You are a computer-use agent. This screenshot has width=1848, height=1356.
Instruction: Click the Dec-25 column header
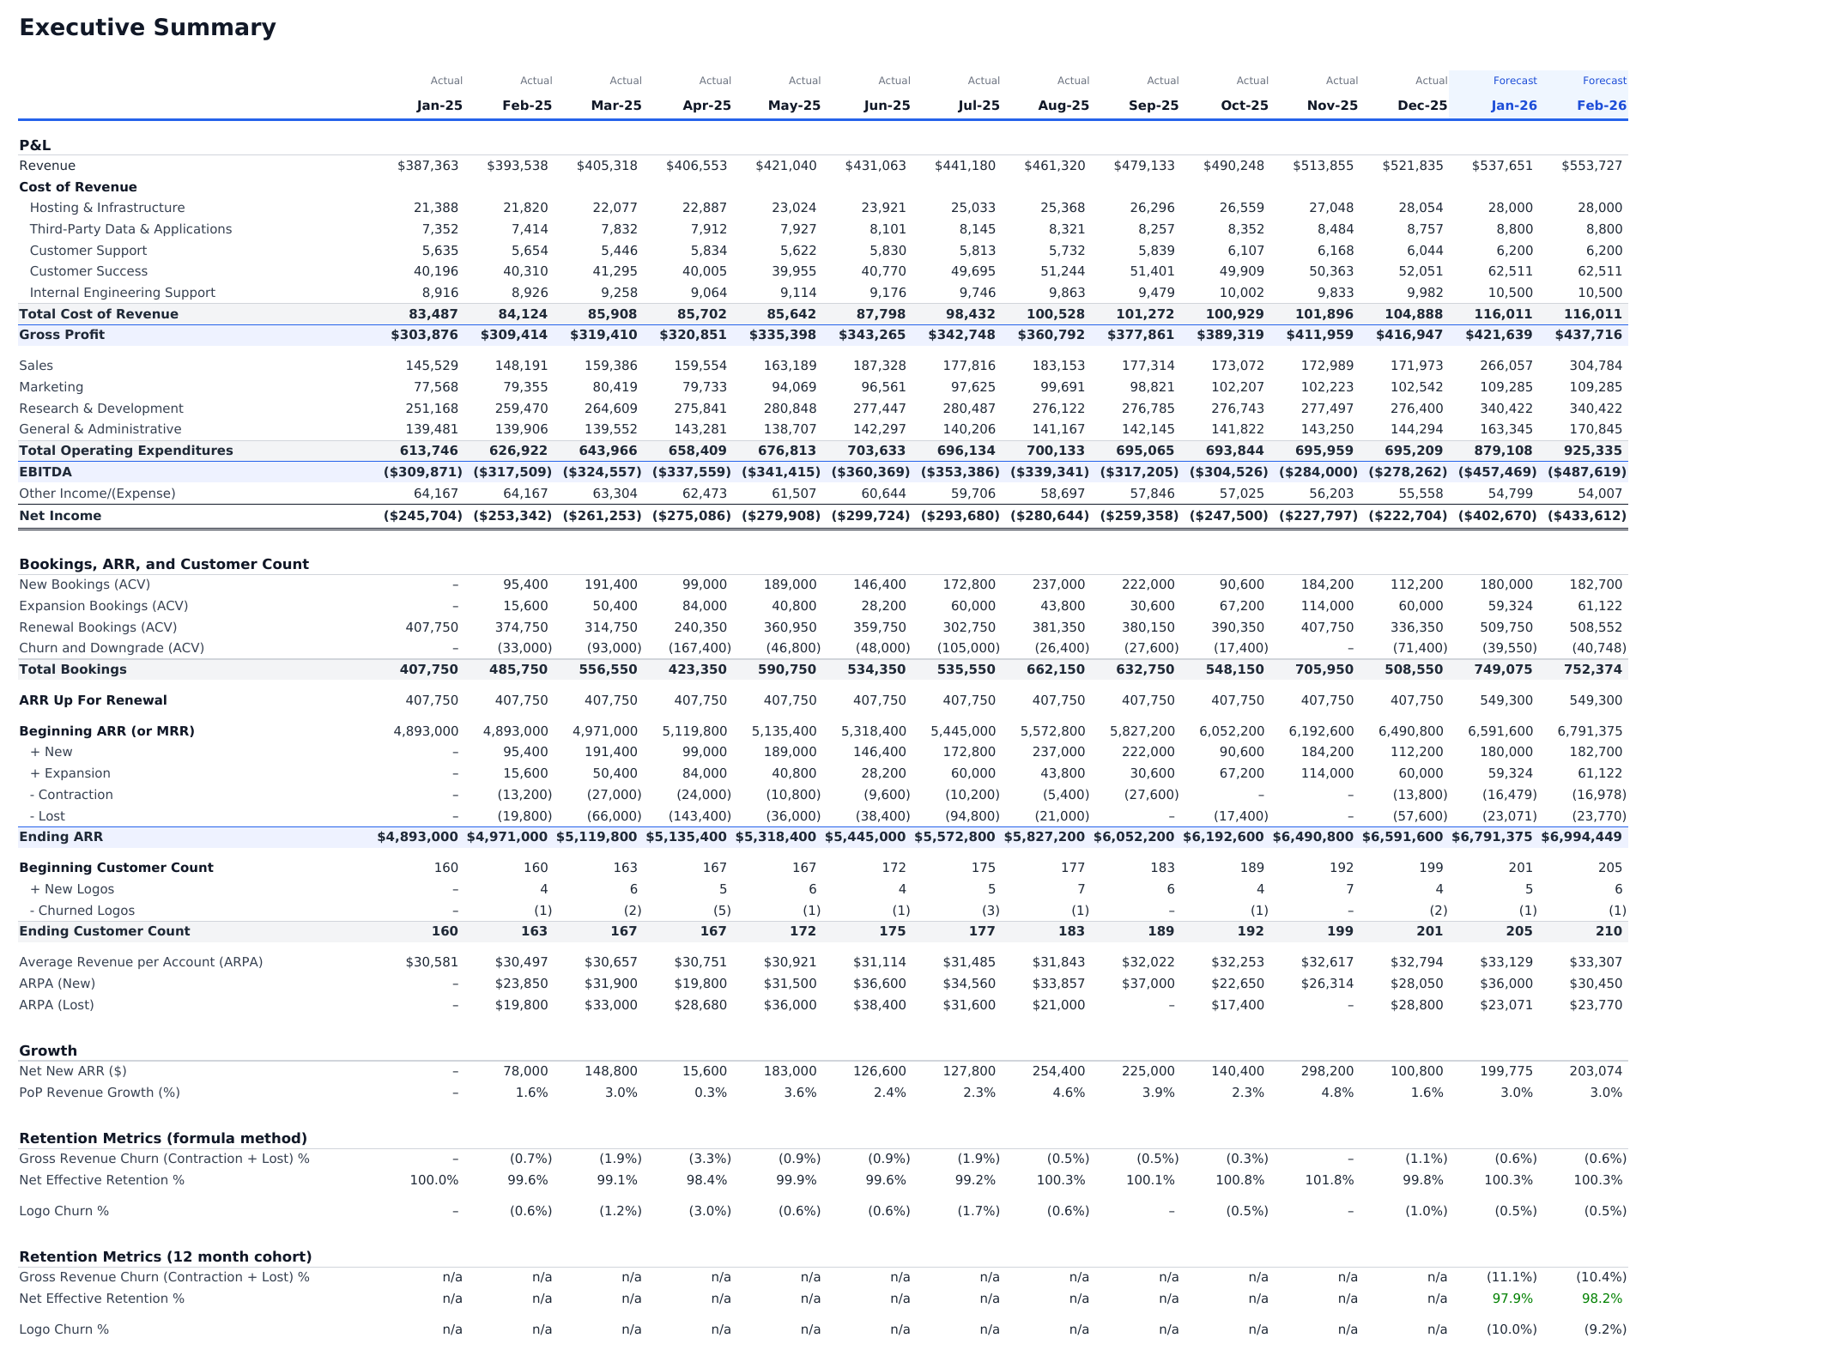tap(1422, 106)
